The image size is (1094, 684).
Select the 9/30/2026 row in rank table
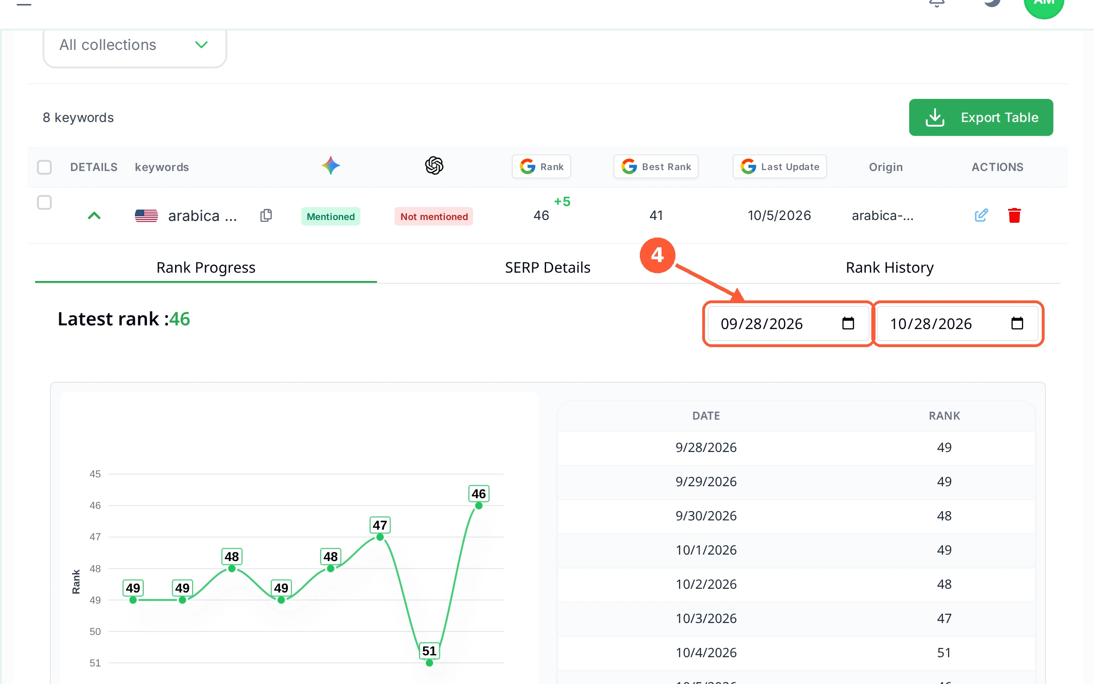(796, 516)
